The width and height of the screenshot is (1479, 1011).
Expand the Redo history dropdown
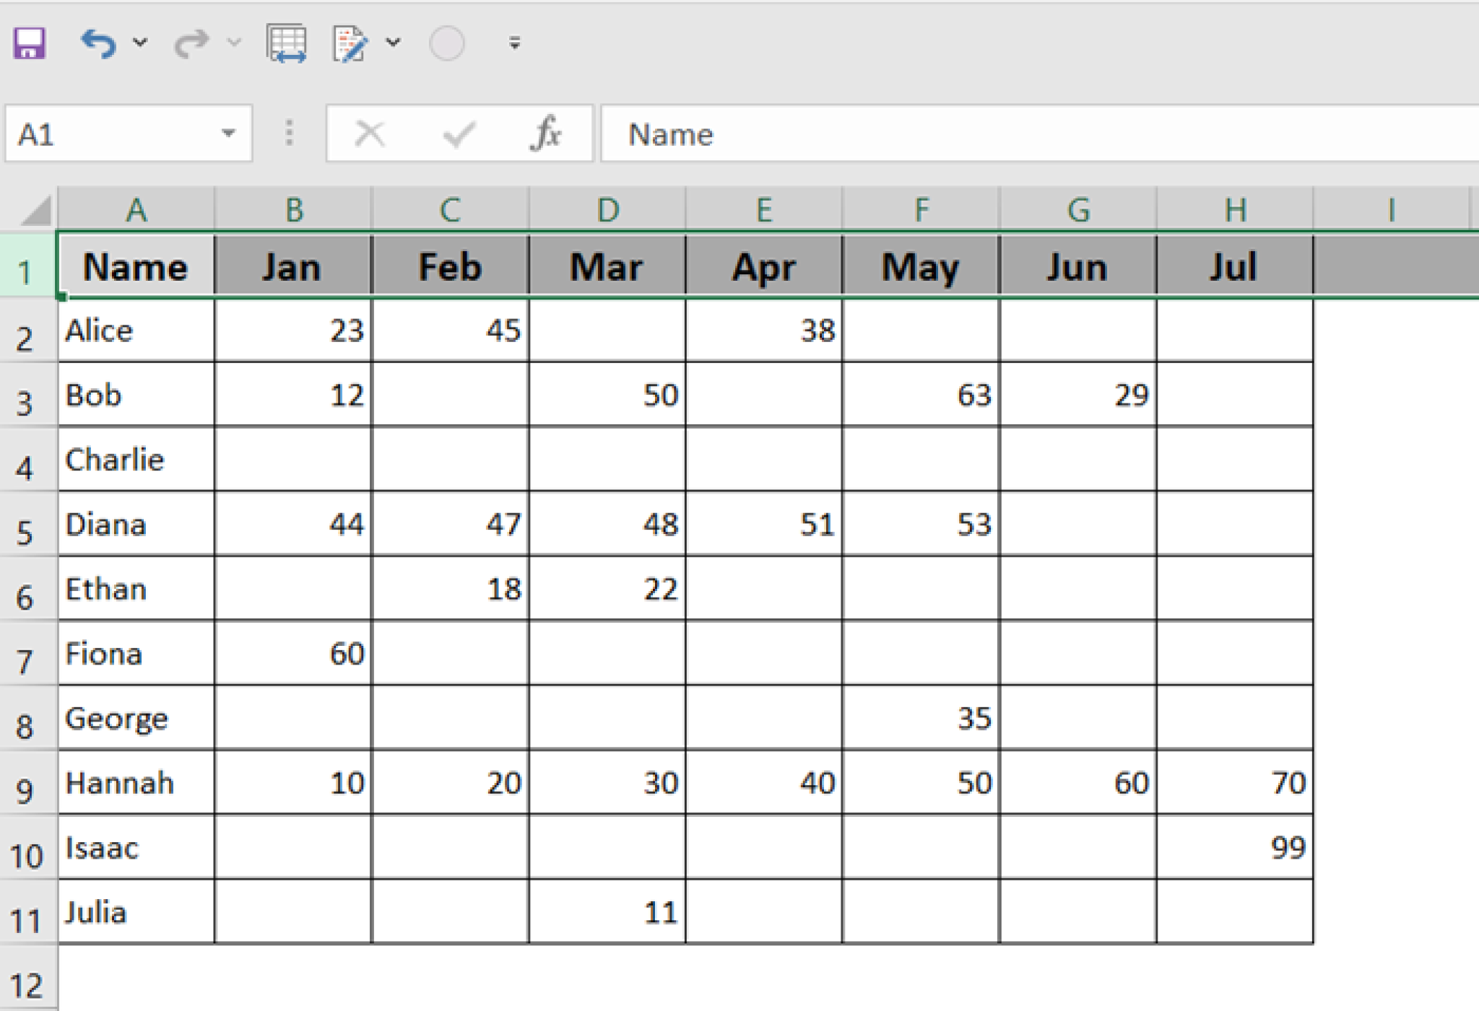[x=233, y=42]
